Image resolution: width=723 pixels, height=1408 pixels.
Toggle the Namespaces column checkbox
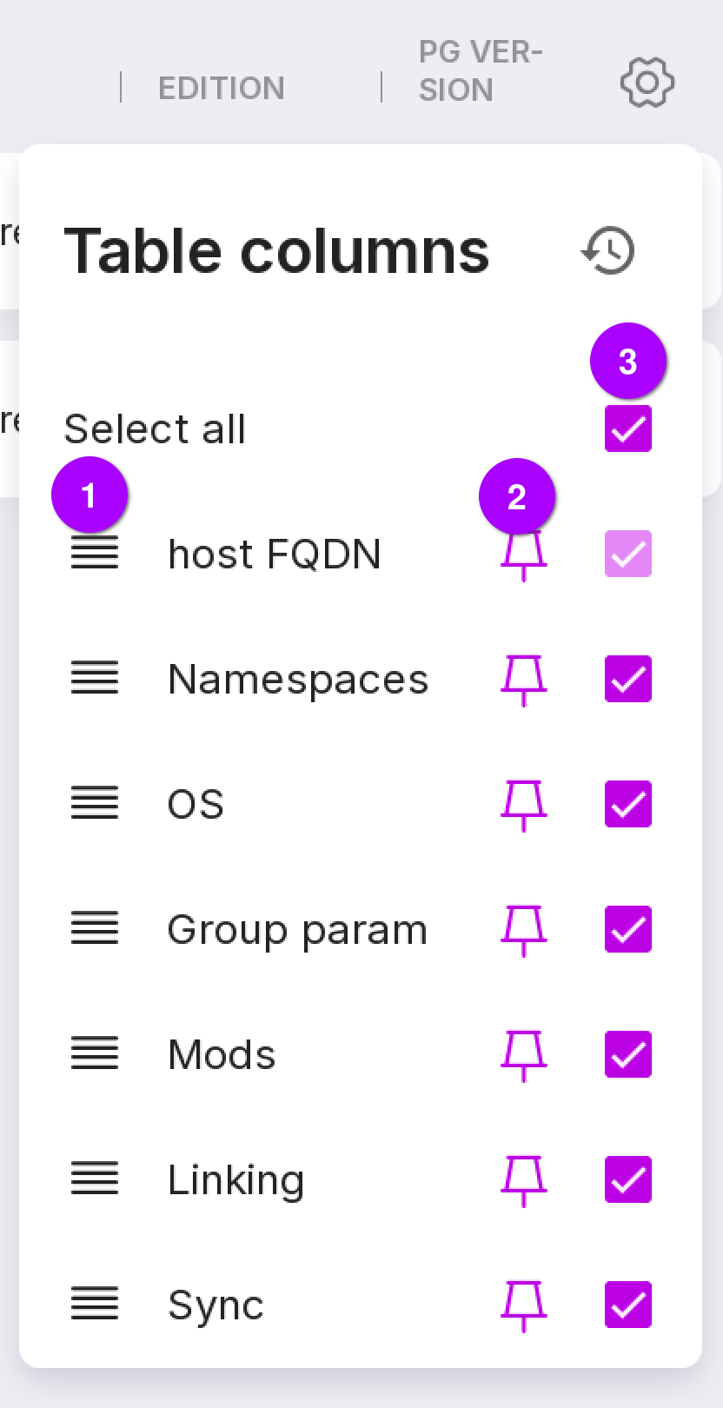point(628,679)
